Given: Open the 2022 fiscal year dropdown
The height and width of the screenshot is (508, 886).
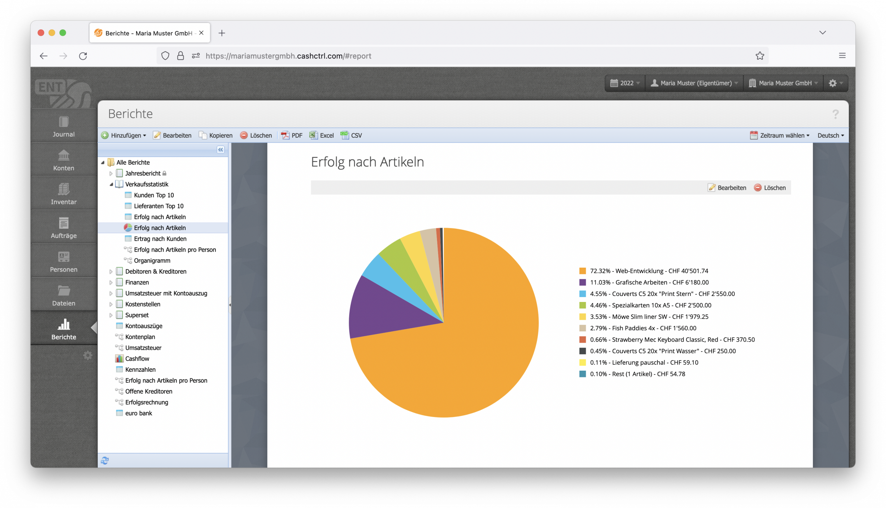Looking at the screenshot, I should point(625,83).
